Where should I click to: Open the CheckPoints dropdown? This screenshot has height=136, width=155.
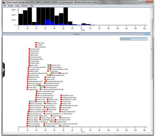(134, 39)
